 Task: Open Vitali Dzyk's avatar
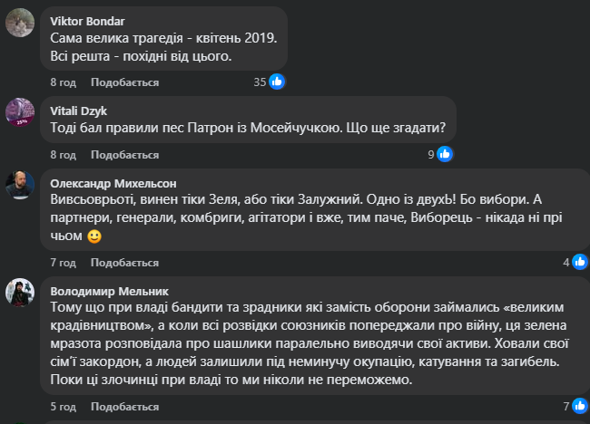[20, 112]
